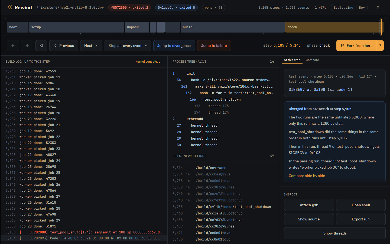Screen dimensions: 390x244
Task: Click the /build/mylib/tests/test_pool_shutdown file entry
Action: point(223,207)
